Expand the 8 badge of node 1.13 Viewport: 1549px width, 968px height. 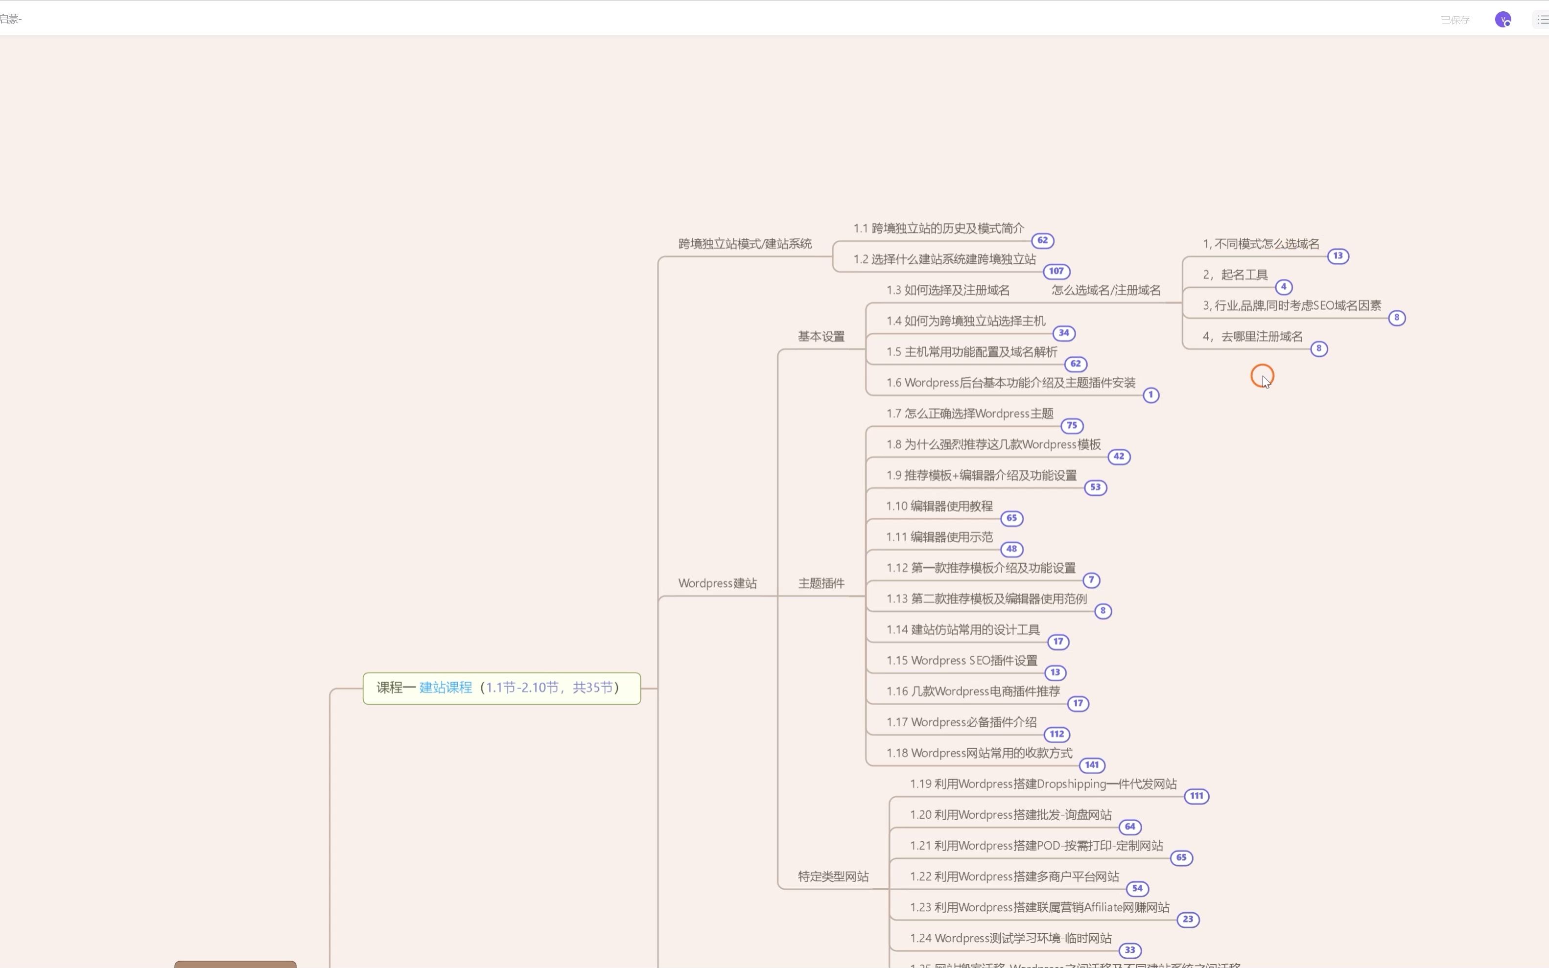point(1103,611)
